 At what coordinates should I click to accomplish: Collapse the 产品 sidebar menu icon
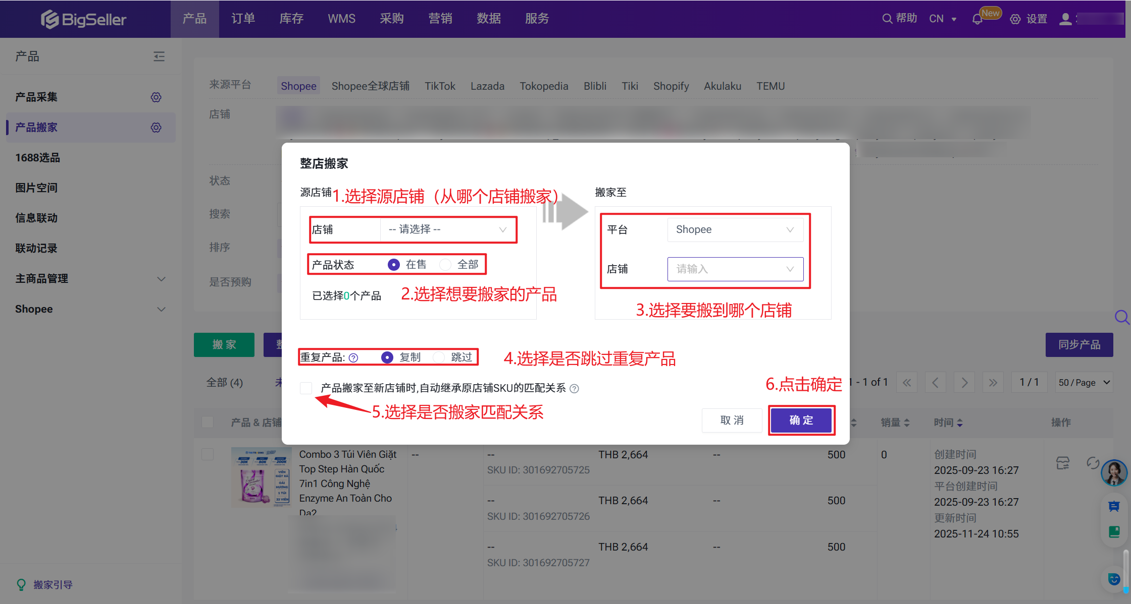coord(159,56)
